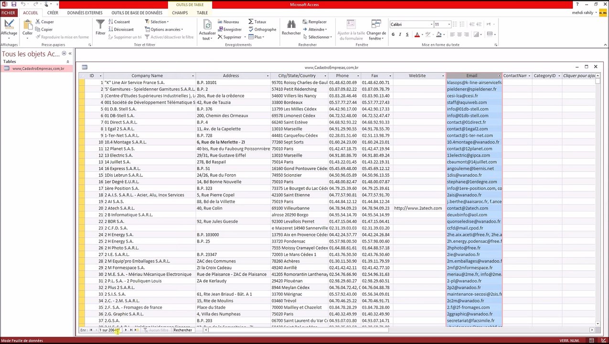Delete record with Supprimer
Viewport: 609px width, 344px height.
229,37
